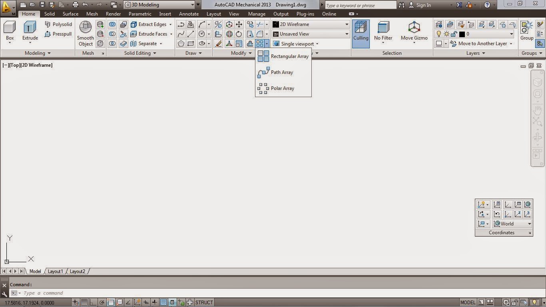Open the Unsaved View dropdown
The image size is (546, 307).
coord(311,34)
